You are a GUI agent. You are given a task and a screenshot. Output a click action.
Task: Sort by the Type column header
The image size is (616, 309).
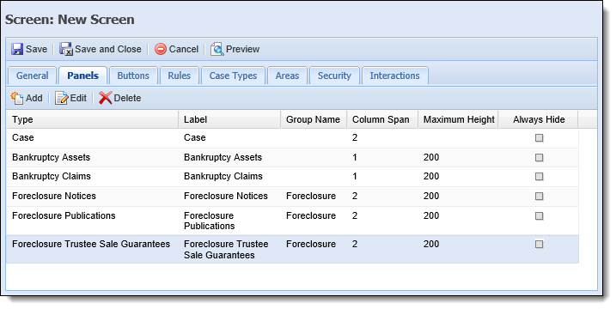coord(92,120)
